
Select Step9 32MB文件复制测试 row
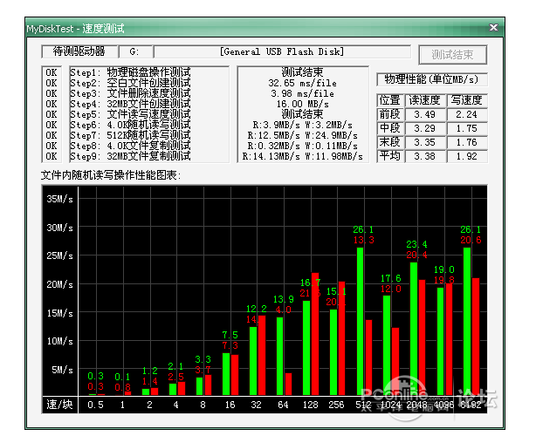129,157
